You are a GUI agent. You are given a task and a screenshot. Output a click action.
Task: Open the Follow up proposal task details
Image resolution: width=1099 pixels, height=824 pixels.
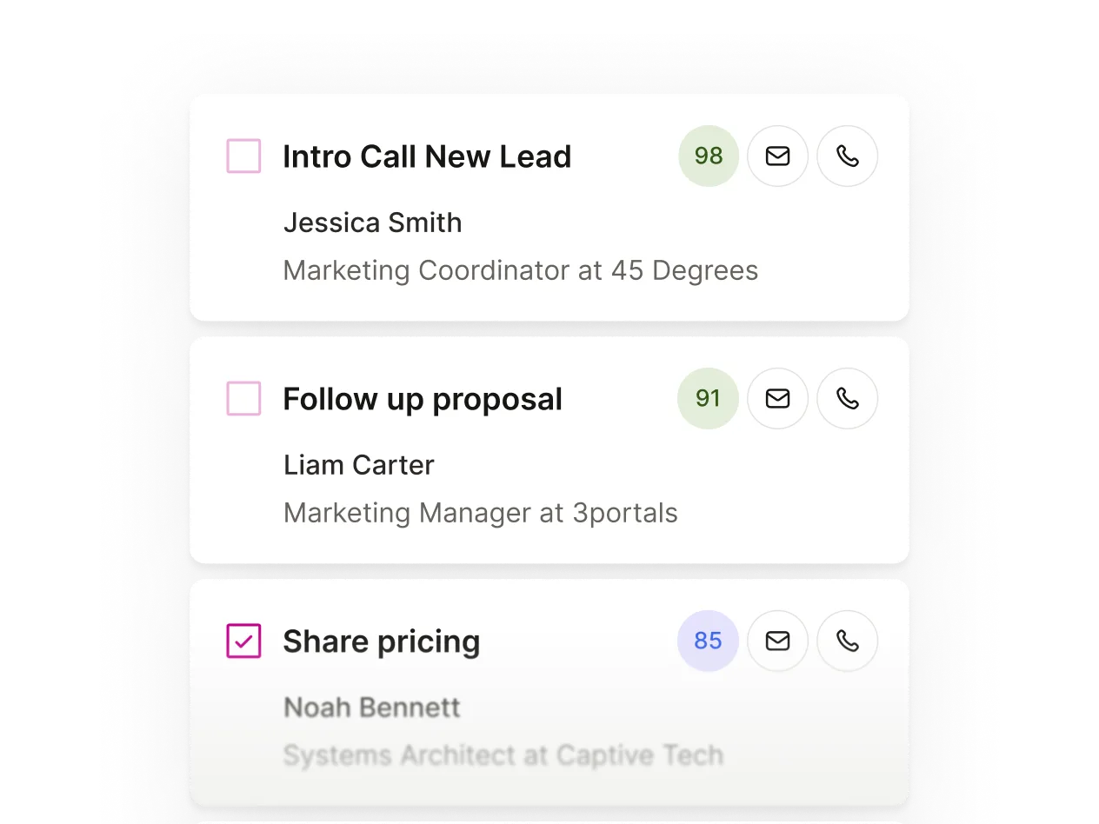pyautogui.click(x=423, y=398)
